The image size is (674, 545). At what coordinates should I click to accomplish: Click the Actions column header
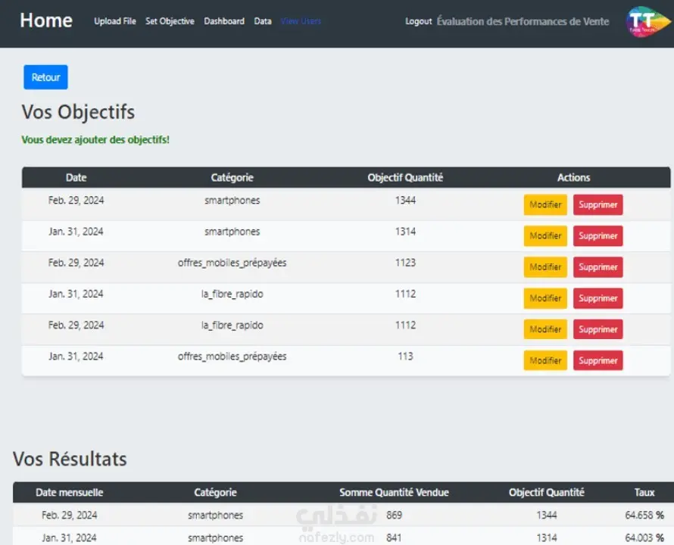pyautogui.click(x=573, y=178)
